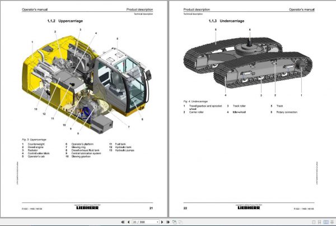Viewport: 336px width, 226px height.
Task: Go to the first page of the document
Action: [x=123, y=222]
